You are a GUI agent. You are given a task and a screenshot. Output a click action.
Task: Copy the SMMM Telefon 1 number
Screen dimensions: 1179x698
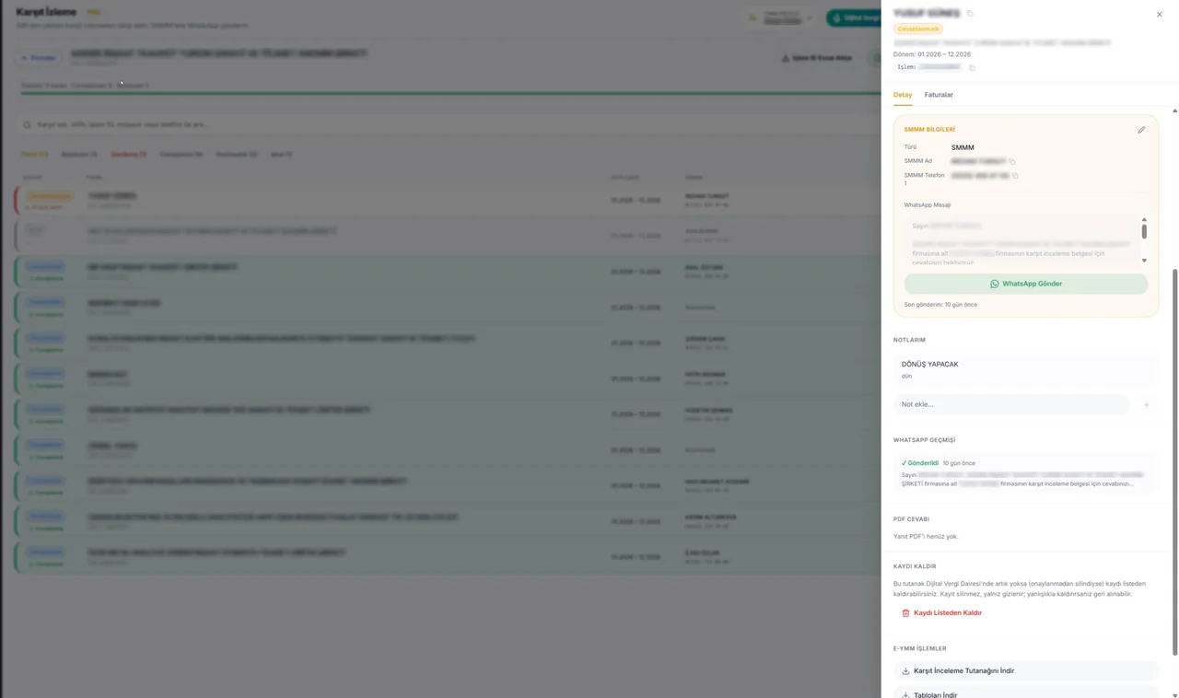click(x=1016, y=175)
